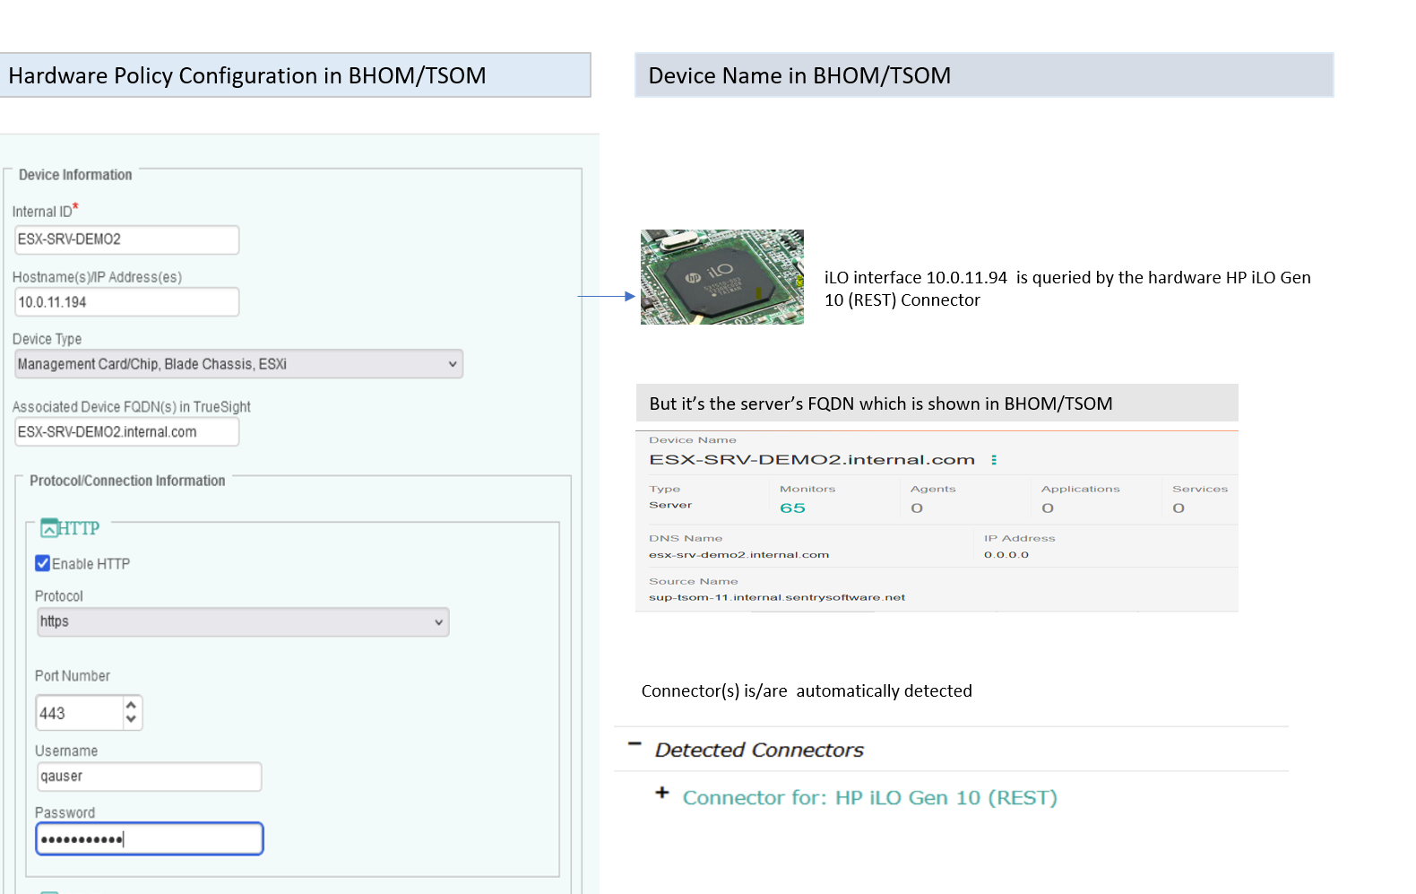Collapse the HTTP section icon

tap(49, 528)
